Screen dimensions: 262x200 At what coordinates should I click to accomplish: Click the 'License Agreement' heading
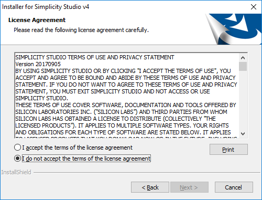click(x=37, y=20)
